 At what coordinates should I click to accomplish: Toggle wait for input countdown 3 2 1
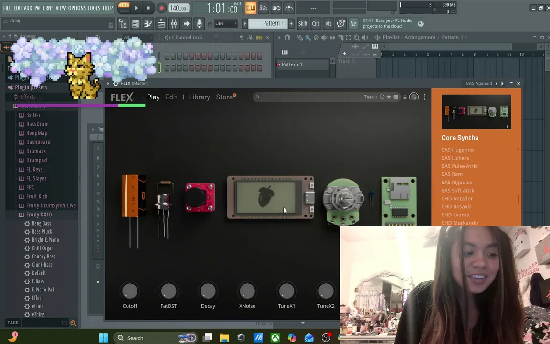point(263,8)
